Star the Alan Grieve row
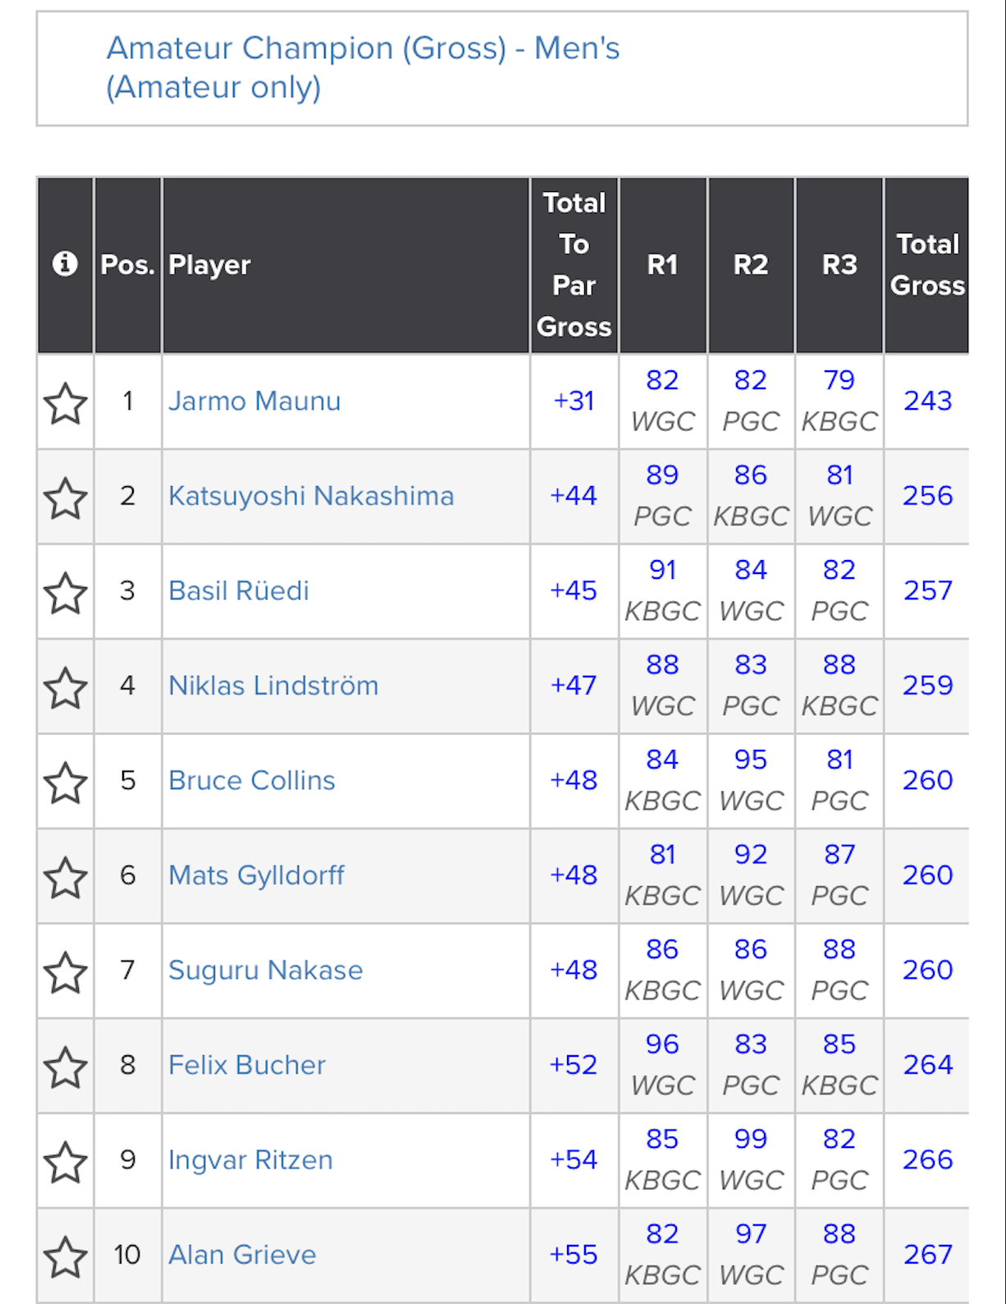1006x1304 pixels. (65, 1256)
